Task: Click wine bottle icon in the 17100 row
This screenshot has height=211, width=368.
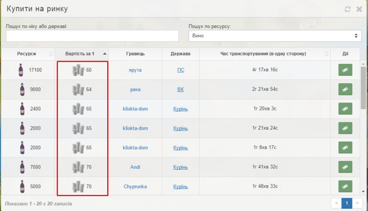Action: pos(20,70)
